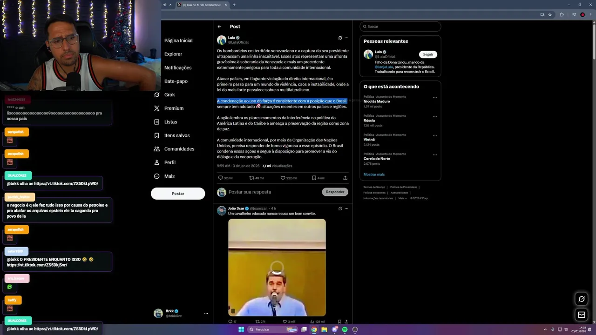596x335 pixels.
Task: Open Nicolás Maduro trending topic
Action: [377, 101]
